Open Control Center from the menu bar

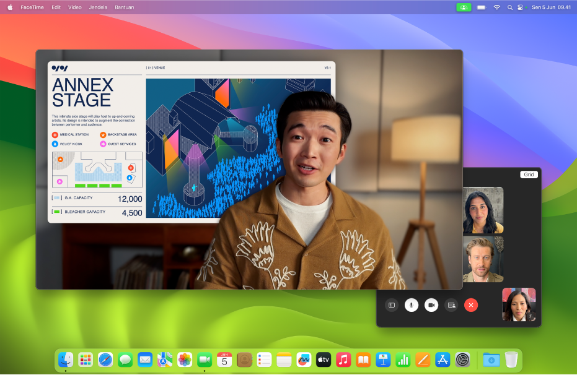coord(524,7)
